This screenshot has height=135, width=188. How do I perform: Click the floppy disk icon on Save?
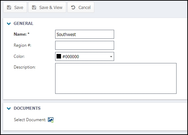click(x=9, y=7)
